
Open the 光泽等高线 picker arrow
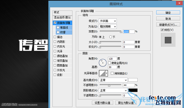pyautogui.click(x=106, y=73)
